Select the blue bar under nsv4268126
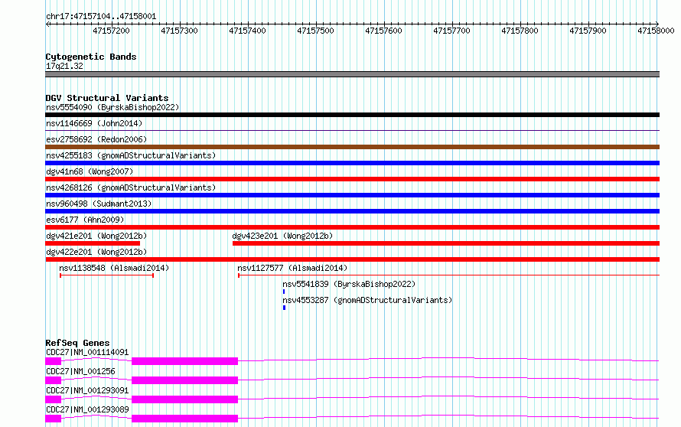 tap(352, 195)
